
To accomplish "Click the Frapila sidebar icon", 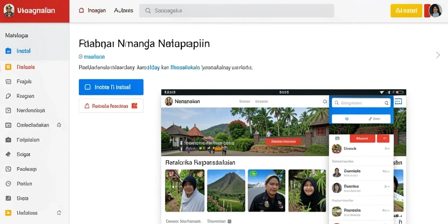I will pos(8,82).
